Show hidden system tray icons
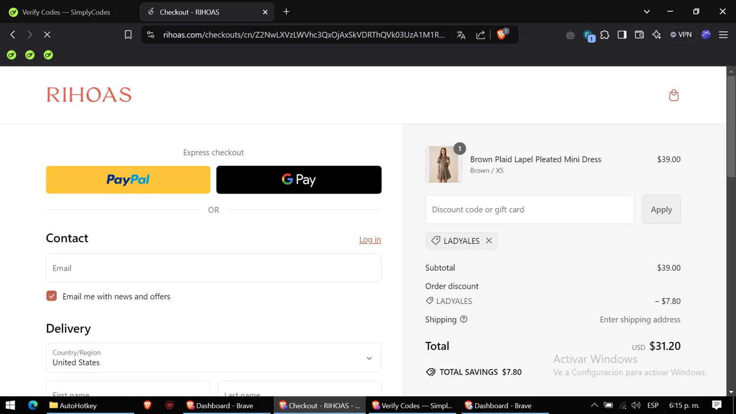736x414 pixels. click(594, 405)
